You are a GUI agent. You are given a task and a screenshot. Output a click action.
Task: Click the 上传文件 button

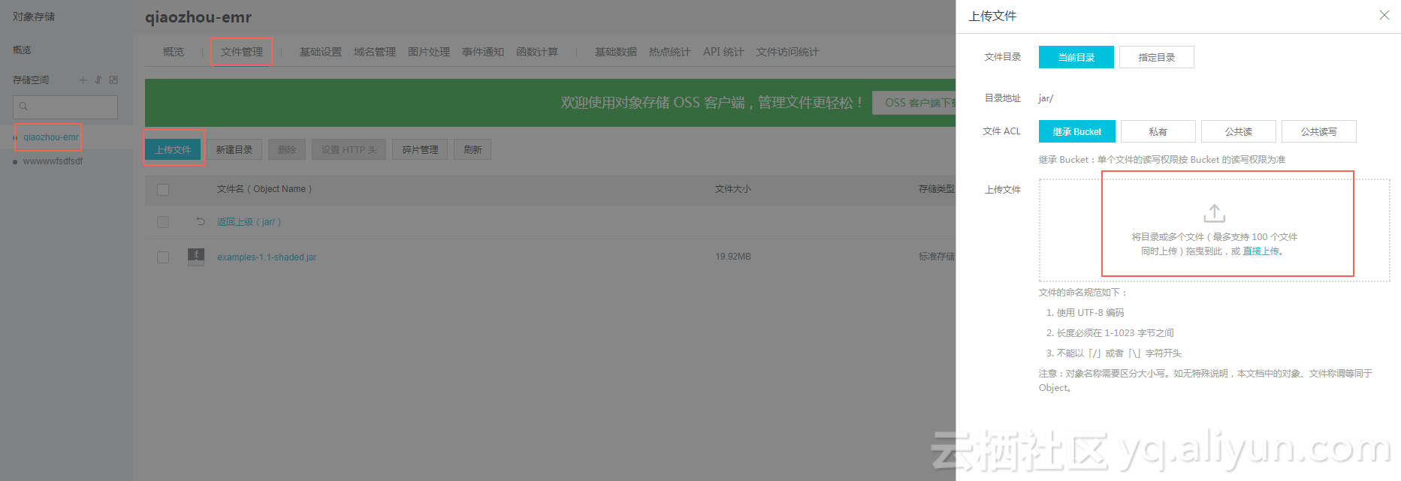(174, 149)
